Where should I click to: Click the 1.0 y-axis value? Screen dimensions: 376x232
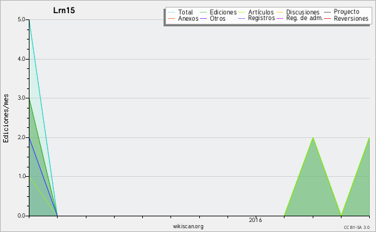coord(21,176)
